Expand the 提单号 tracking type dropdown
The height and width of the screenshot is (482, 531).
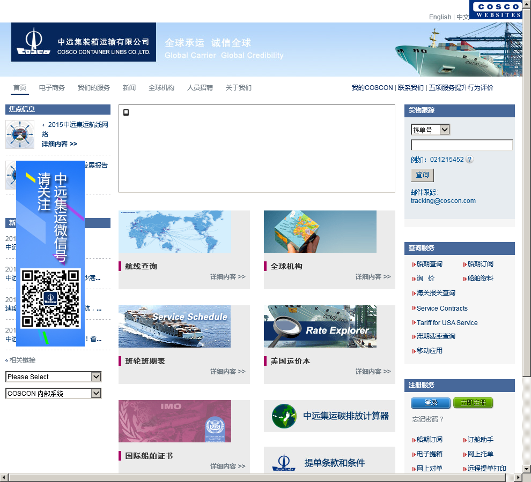pos(430,130)
